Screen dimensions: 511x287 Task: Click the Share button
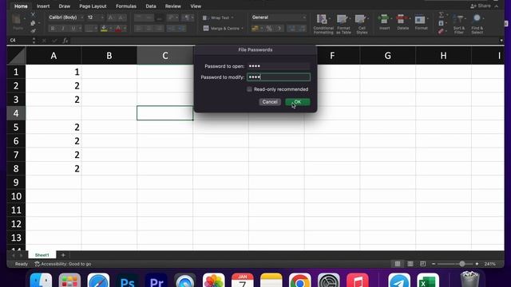tap(481, 6)
